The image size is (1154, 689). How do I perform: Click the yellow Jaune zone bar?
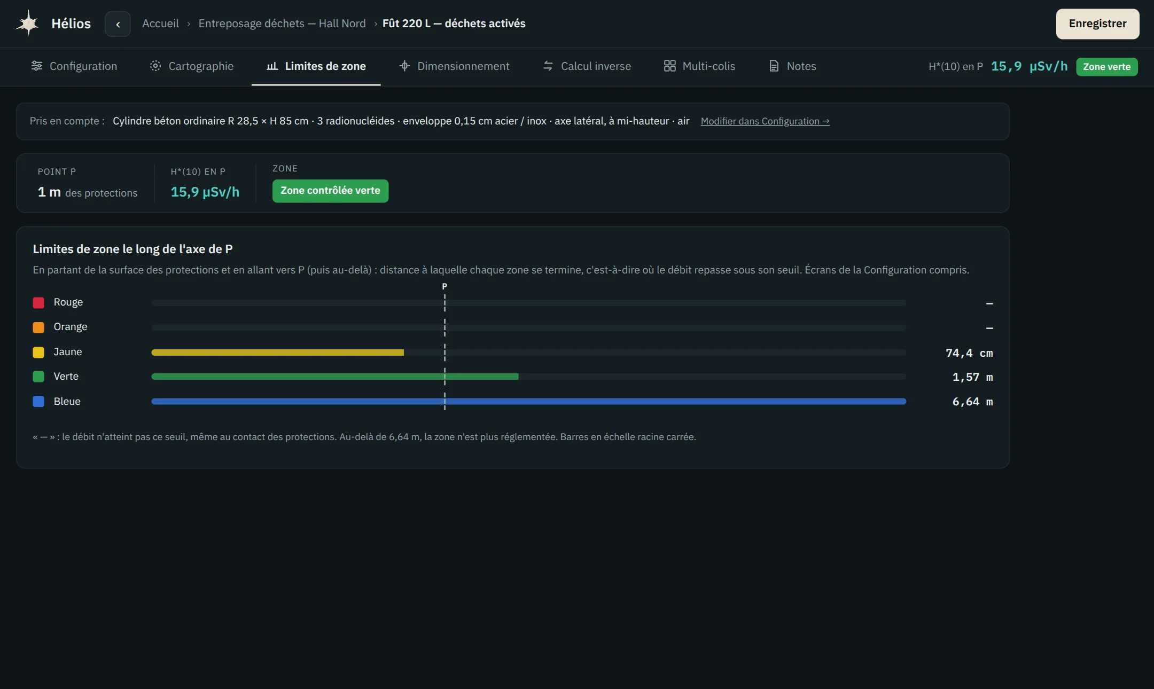coord(277,353)
